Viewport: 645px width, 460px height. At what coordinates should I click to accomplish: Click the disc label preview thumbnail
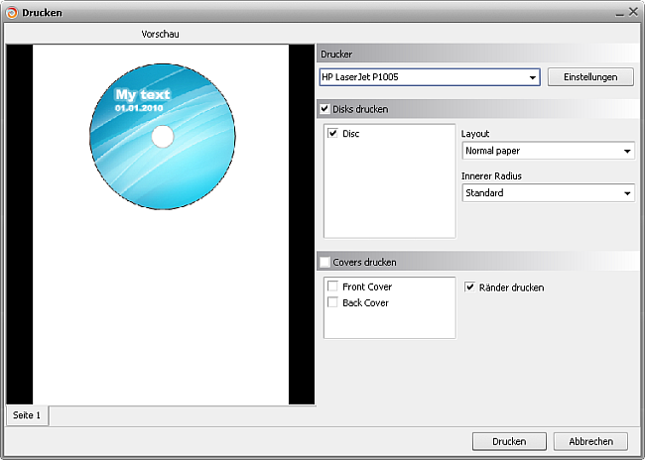pos(163,137)
